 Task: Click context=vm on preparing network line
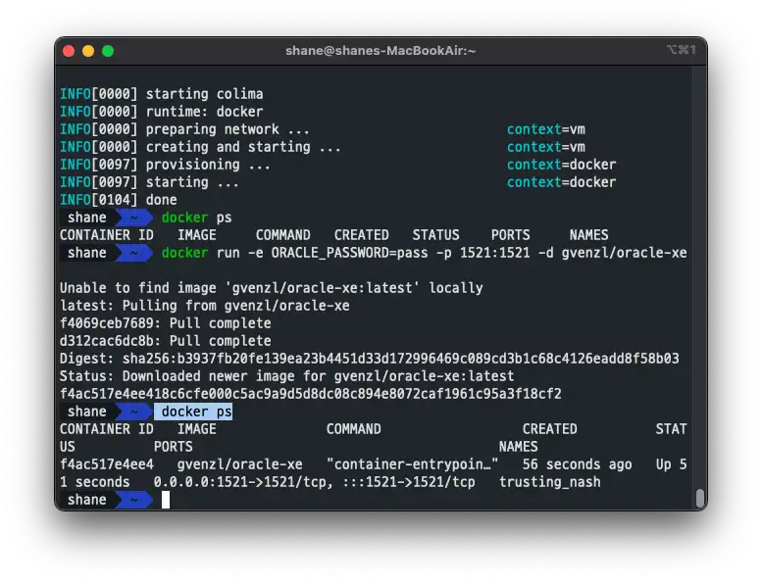point(546,129)
